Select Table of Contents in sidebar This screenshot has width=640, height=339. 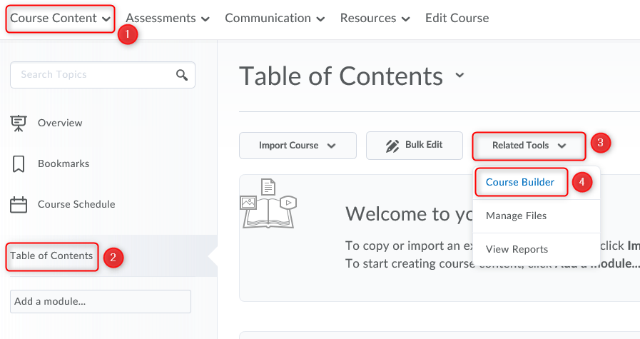52,255
